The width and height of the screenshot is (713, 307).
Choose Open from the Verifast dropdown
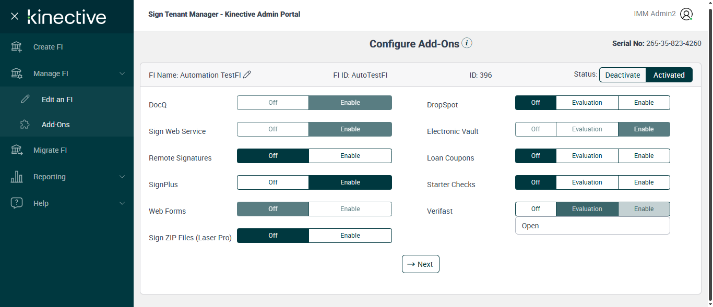point(530,226)
